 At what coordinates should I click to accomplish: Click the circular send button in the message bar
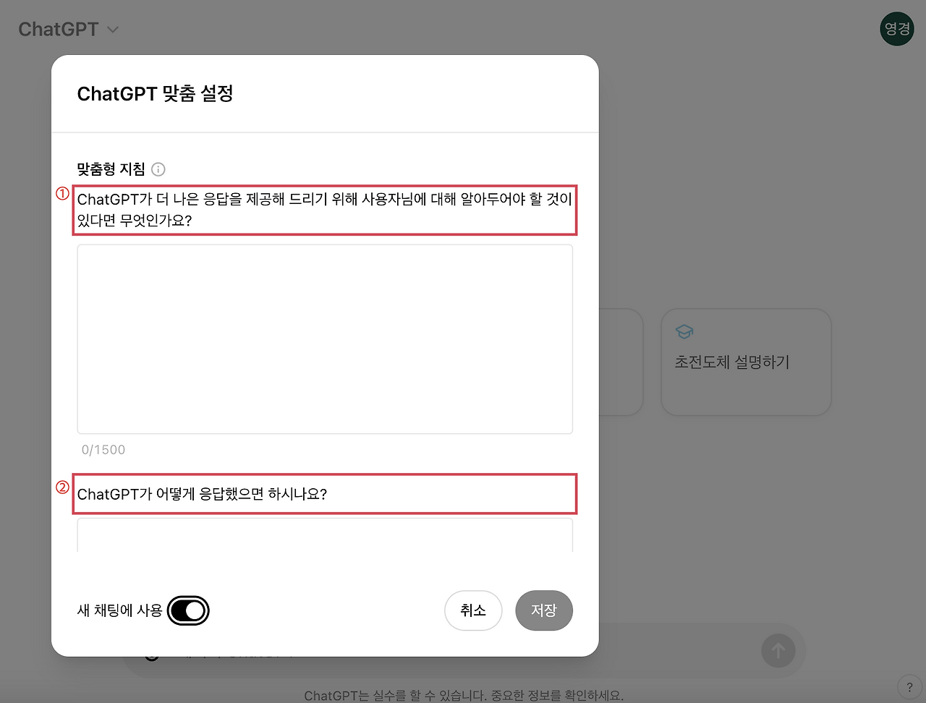(779, 650)
